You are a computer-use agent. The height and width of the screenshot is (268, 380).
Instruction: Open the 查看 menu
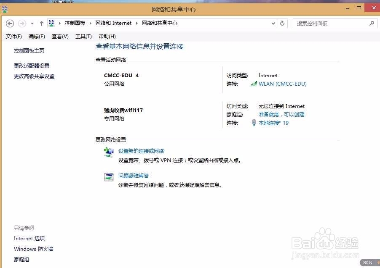pyautogui.click(x=59, y=36)
